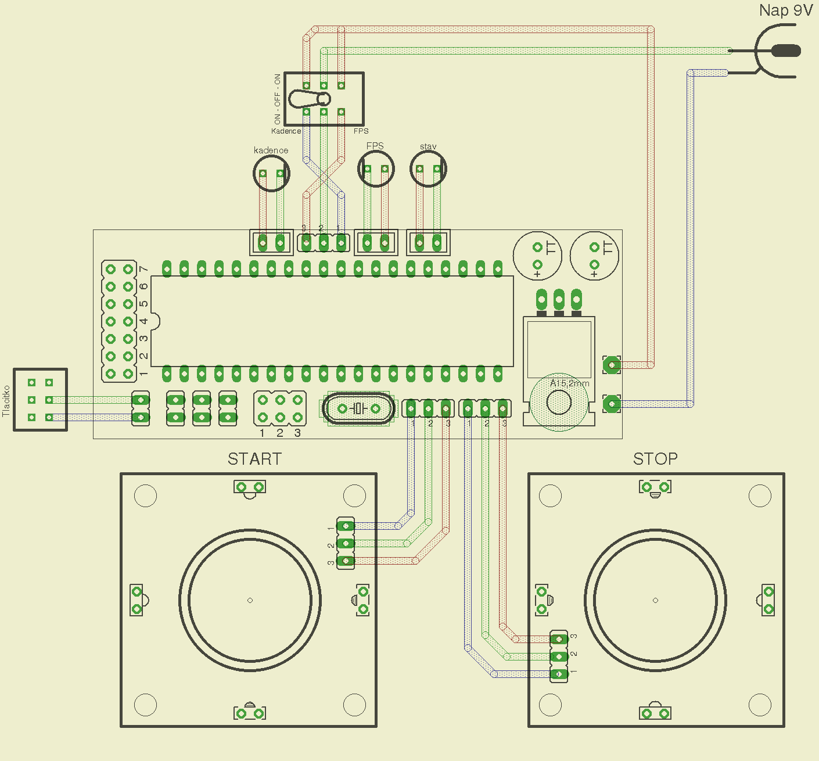This screenshot has height=761, width=819.
Task: Click the 14-pin dual-row header block
Action: click(x=119, y=321)
